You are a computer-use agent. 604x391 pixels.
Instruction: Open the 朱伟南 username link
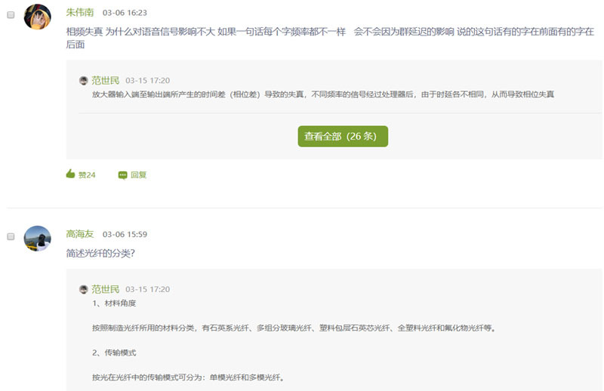(x=80, y=13)
